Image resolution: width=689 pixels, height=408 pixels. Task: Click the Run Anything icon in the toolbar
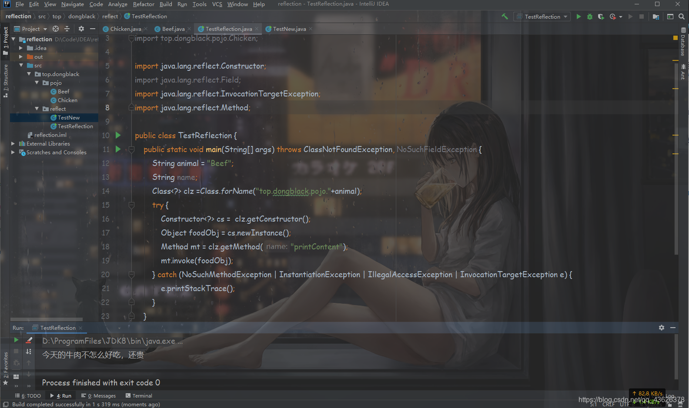tap(670, 17)
